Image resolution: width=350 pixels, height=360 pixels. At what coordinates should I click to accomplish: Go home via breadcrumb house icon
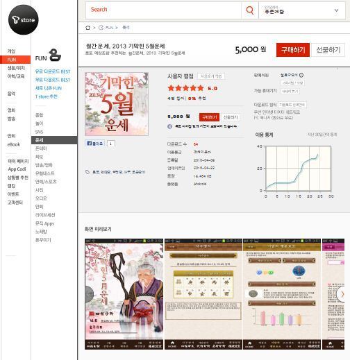click(87, 28)
